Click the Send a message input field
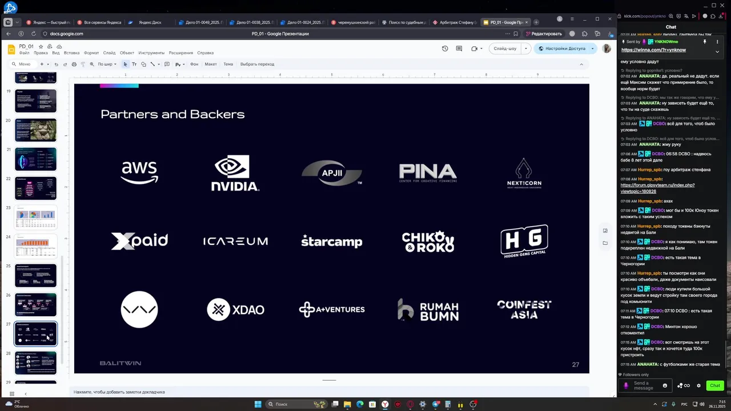Screen dimensions: 731x411 (x=644, y=385)
